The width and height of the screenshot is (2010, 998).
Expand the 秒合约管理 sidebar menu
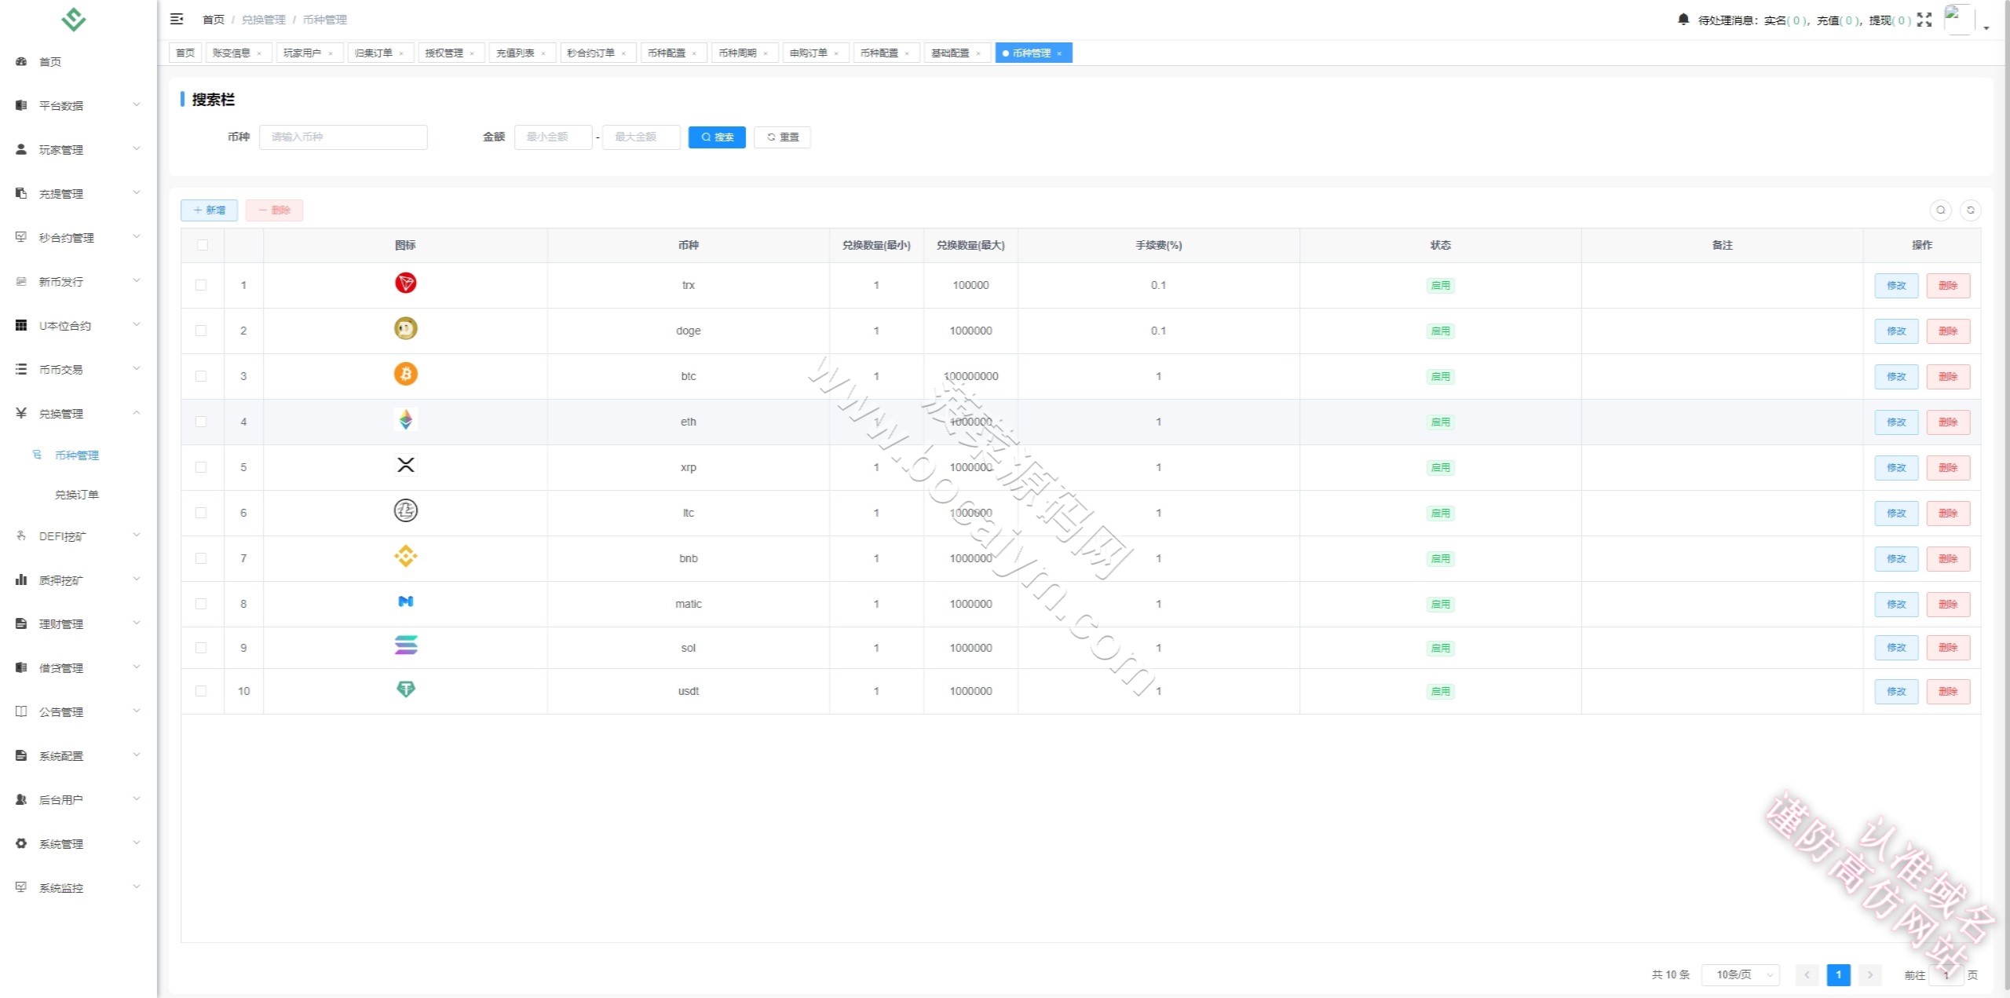(x=79, y=237)
